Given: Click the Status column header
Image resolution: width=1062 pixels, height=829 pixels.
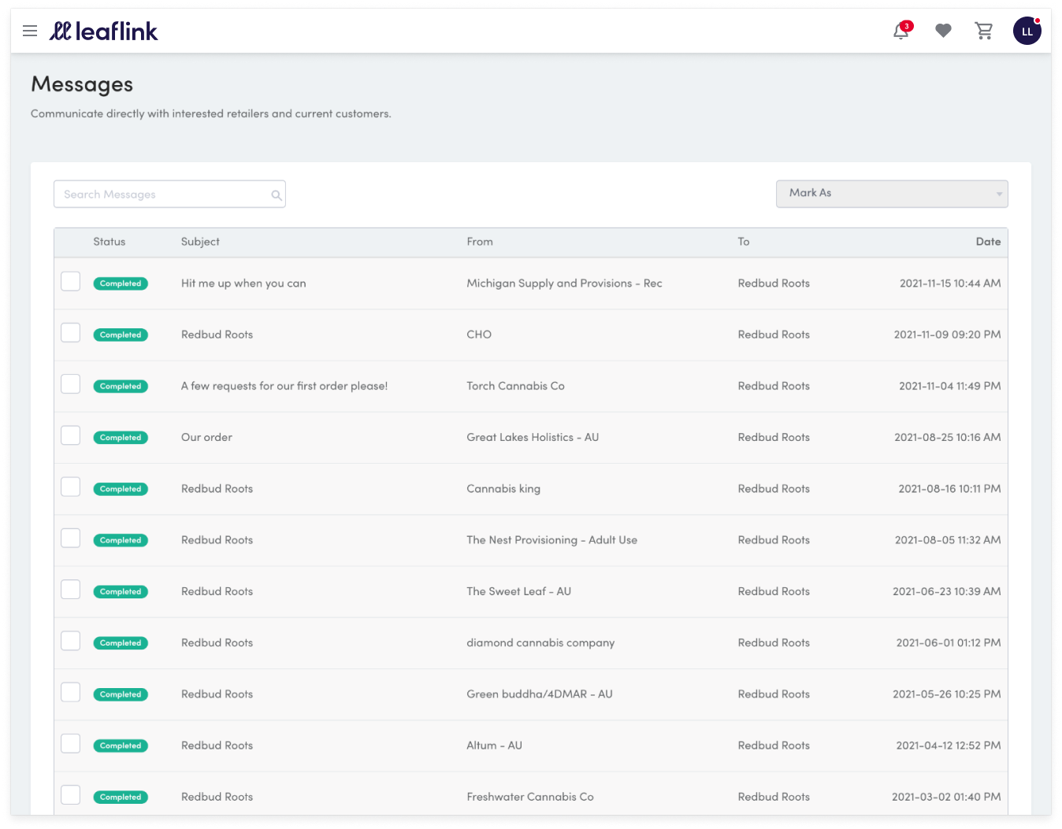Looking at the screenshot, I should coord(110,242).
